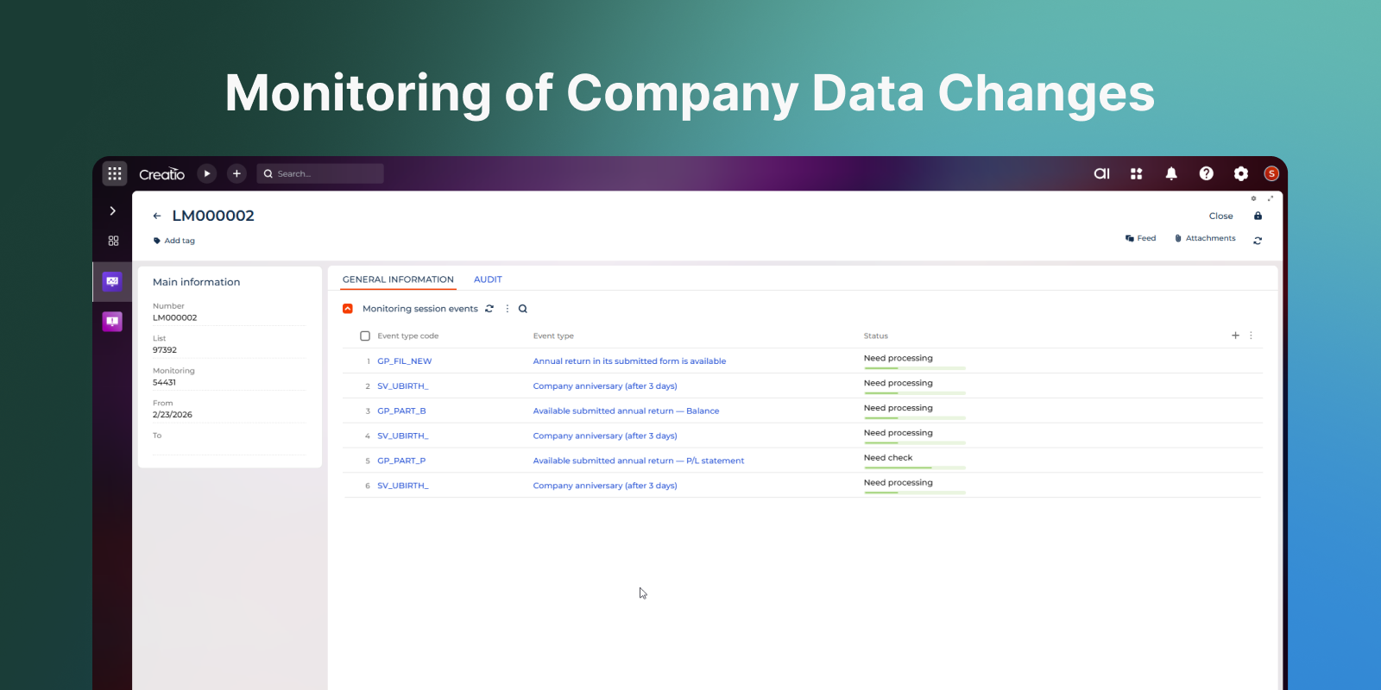Viewport: 1381px width, 690px height.
Task: Expand the left navigation sidebar chevron
Action: (x=113, y=210)
